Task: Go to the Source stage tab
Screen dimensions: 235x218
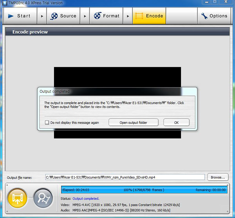Action: [63, 16]
